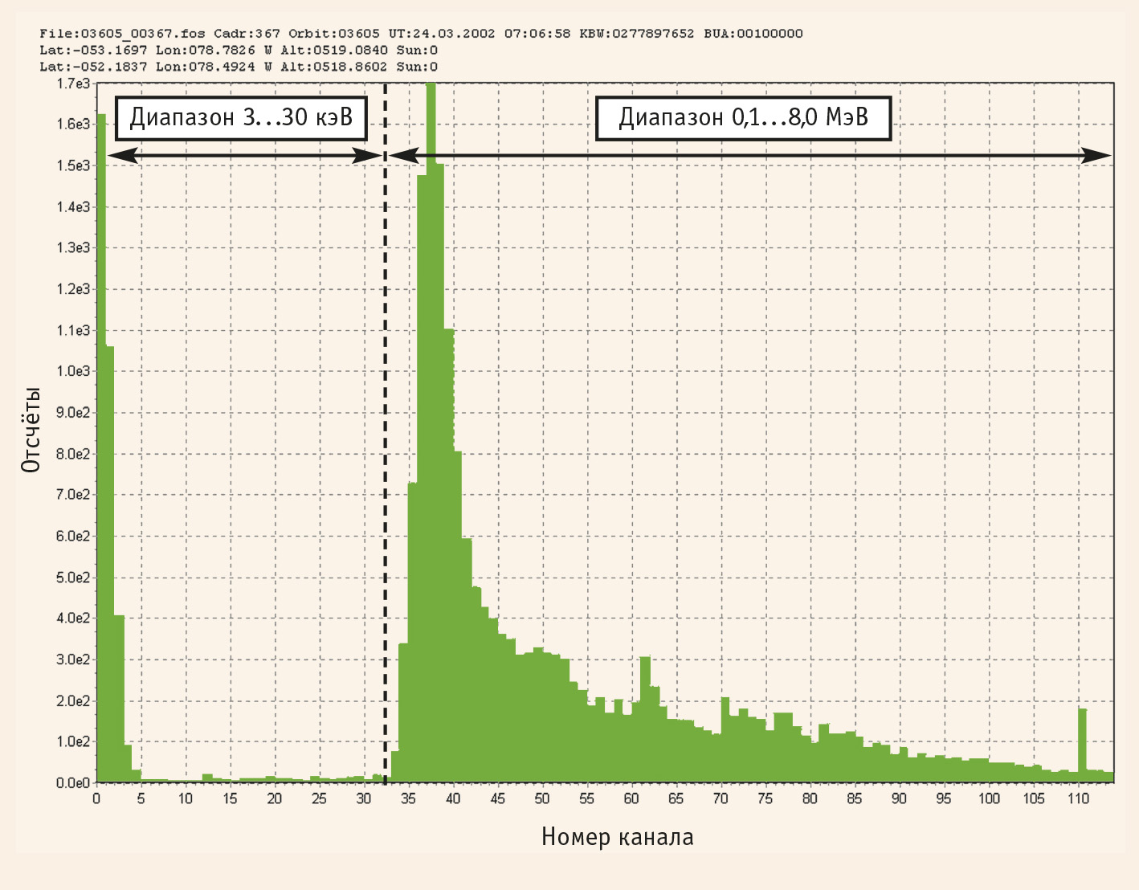Image resolution: width=1139 pixels, height=890 pixels.
Task: Click the KBW:0277897652 header value
Action: pyautogui.click(x=637, y=34)
